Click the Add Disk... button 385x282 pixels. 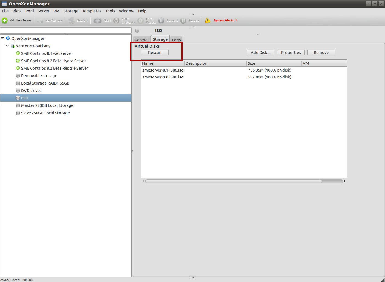[x=261, y=53]
